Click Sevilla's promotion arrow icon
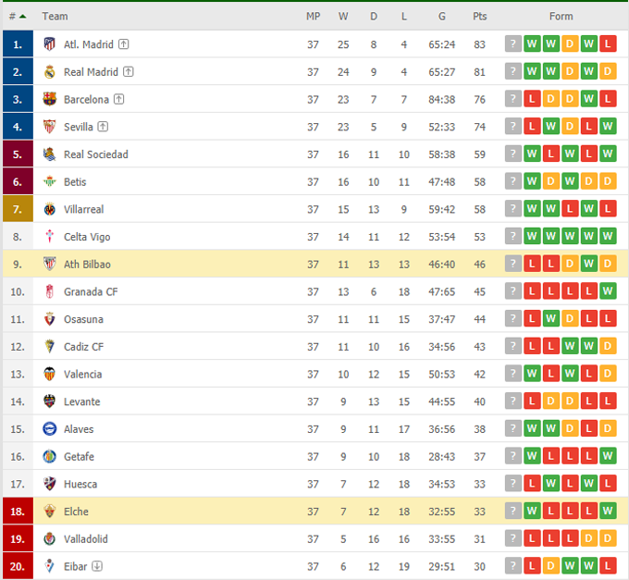This screenshot has width=629, height=580. pyautogui.click(x=103, y=127)
